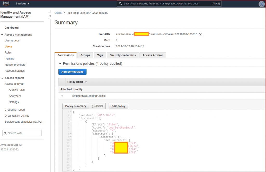Collapse AmazonSesSendingAccess policy row
This screenshot has width=266, height=172.
(x=62, y=96)
